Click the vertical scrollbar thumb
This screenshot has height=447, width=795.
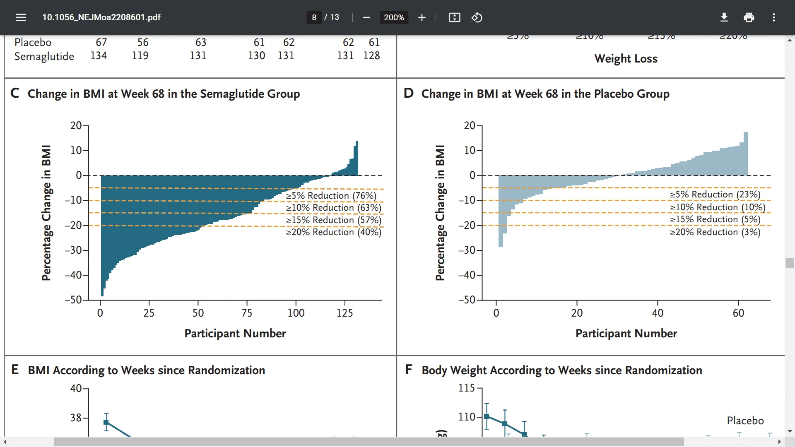point(790,263)
